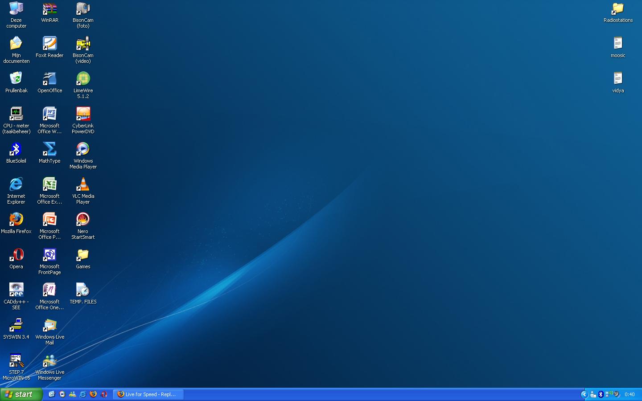Select the Microsoft Office OneNote shortcut
642x401 pixels.
[x=49, y=296]
